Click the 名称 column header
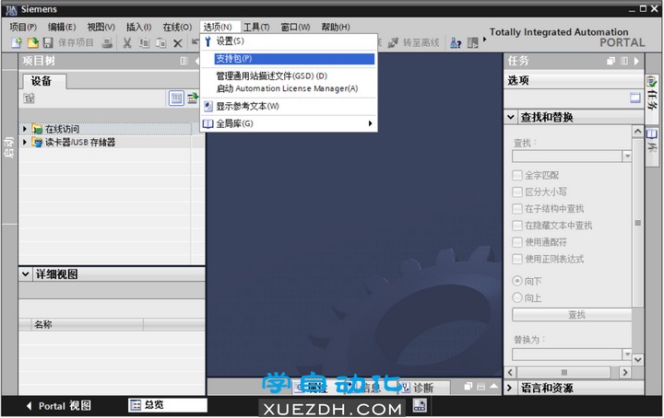 coord(87,325)
